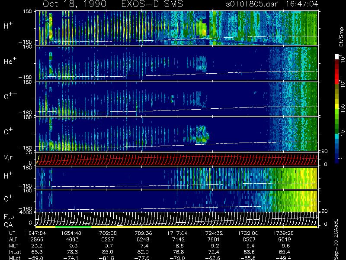
Task: Select UT value "1732:00"
Action: 248,233
